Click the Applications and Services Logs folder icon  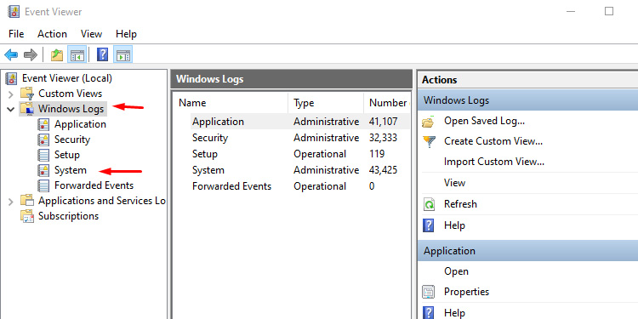tap(27, 201)
